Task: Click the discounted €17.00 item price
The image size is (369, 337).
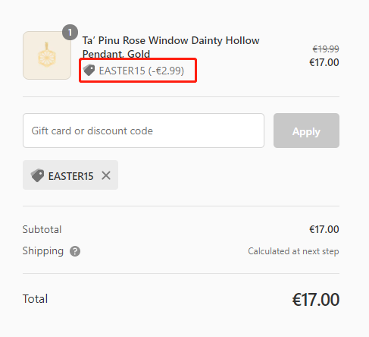Action: pyautogui.click(x=324, y=62)
